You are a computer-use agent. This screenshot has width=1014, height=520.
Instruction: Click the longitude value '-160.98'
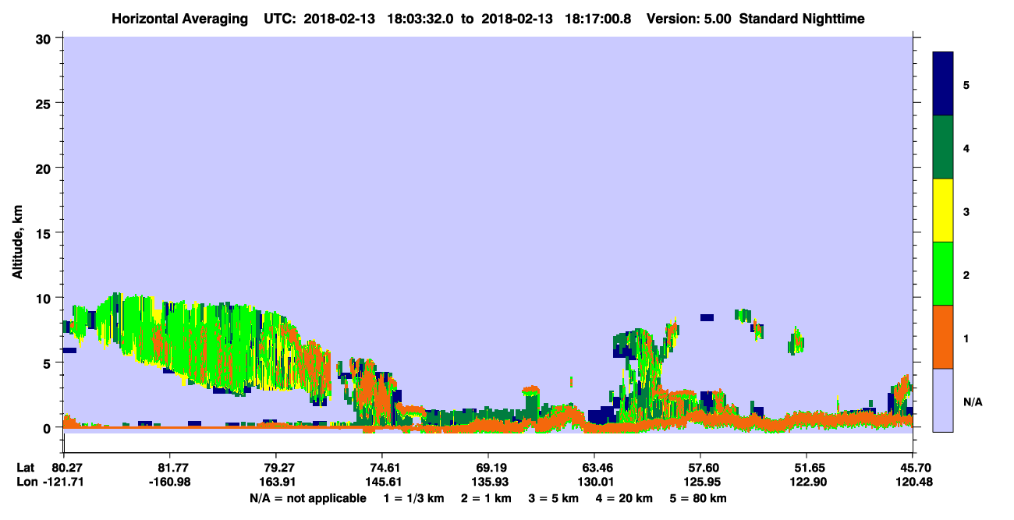point(169,483)
